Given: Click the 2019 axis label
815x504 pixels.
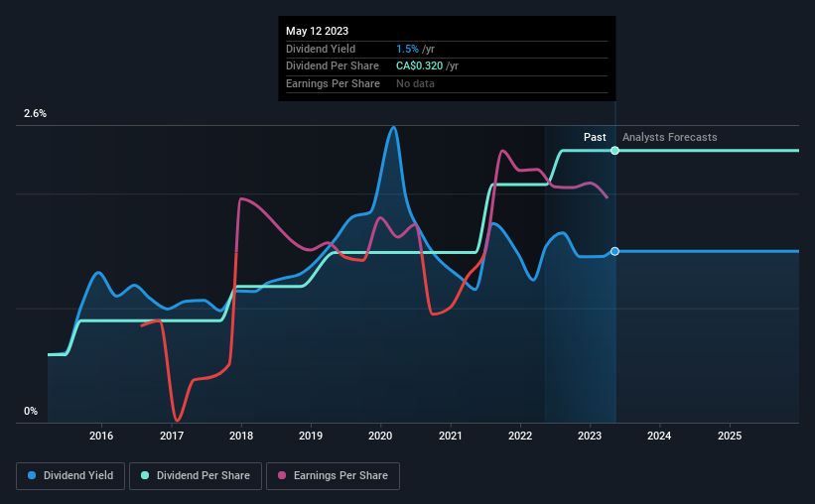Looking at the screenshot, I should pyautogui.click(x=311, y=436).
